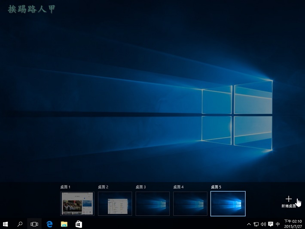Open File Explorer from the taskbar
Viewport: 305px width, 229px height.
click(64, 224)
